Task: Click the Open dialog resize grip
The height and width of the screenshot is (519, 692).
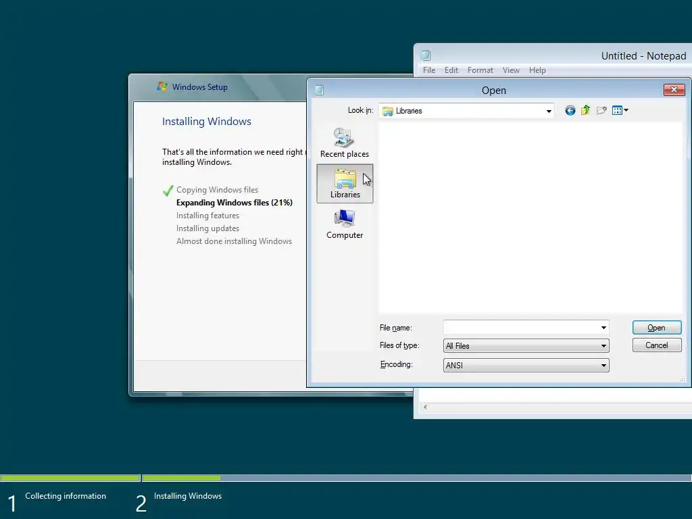Action: pyautogui.click(x=683, y=379)
